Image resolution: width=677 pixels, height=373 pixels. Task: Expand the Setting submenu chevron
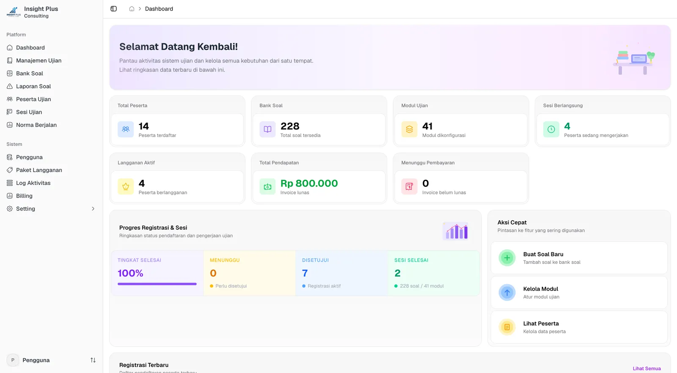(x=93, y=209)
